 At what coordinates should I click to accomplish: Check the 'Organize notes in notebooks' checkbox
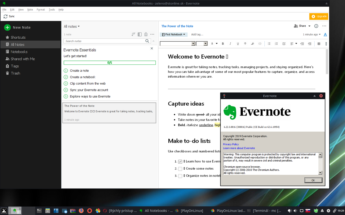[180, 176]
